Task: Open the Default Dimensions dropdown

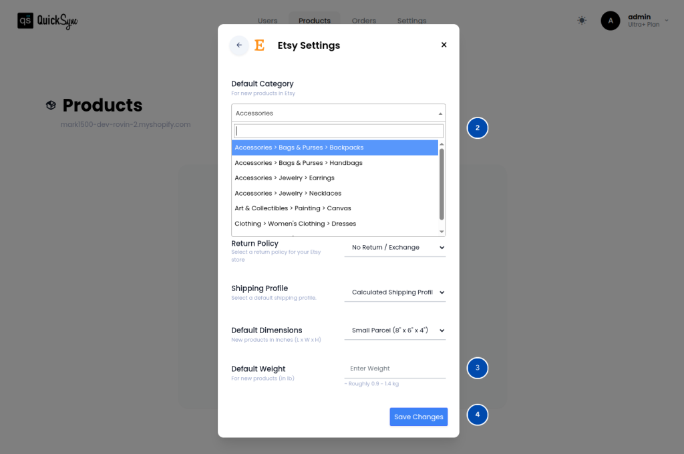Action: tap(395, 330)
